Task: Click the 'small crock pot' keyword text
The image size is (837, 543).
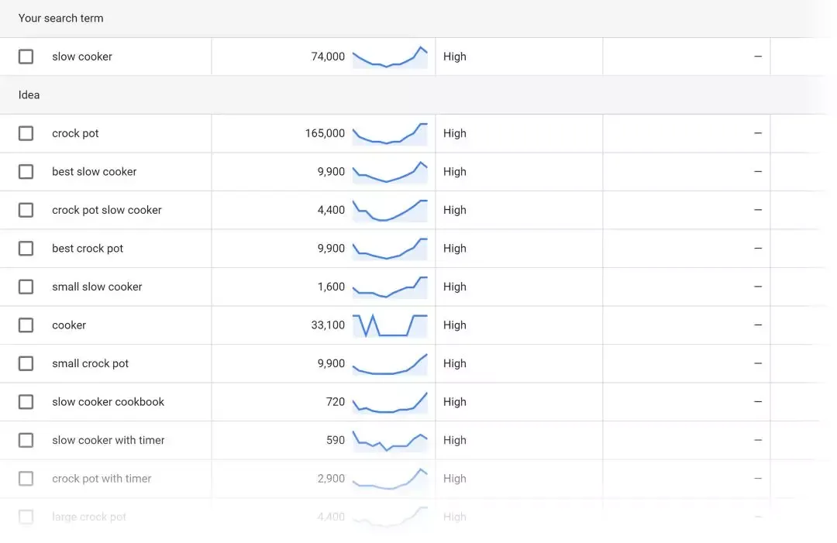Action: pyautogui.click(x=91, y=363)
